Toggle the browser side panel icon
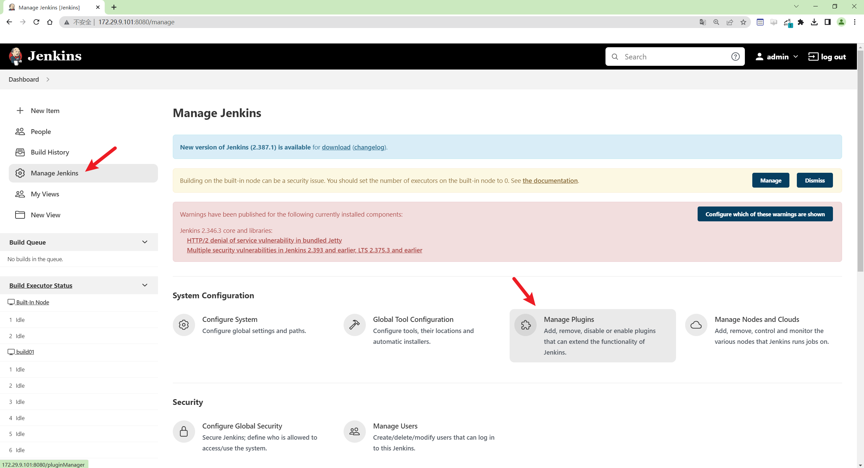 coord(828,22)
